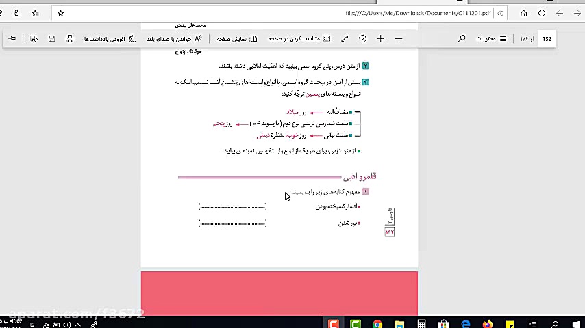Open Windows taskbar search
The image size is (585, 328).
click(x=555, y=324)
